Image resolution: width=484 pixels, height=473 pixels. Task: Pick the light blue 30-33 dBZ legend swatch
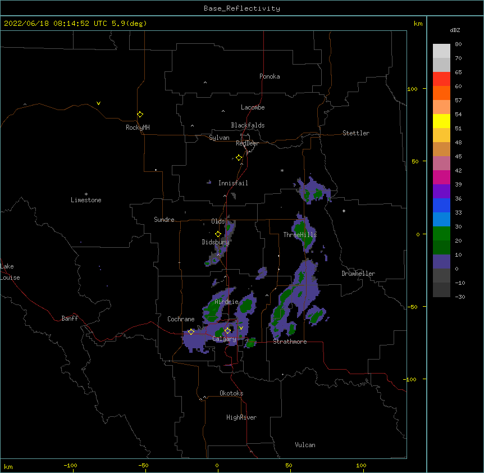441,220
